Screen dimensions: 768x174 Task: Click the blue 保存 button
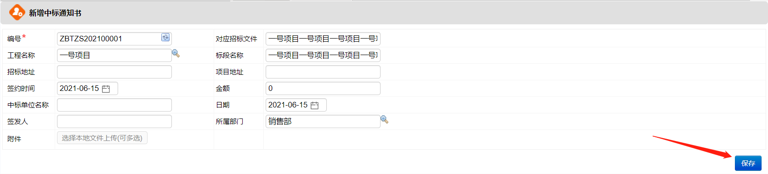(x=748, y=163)
